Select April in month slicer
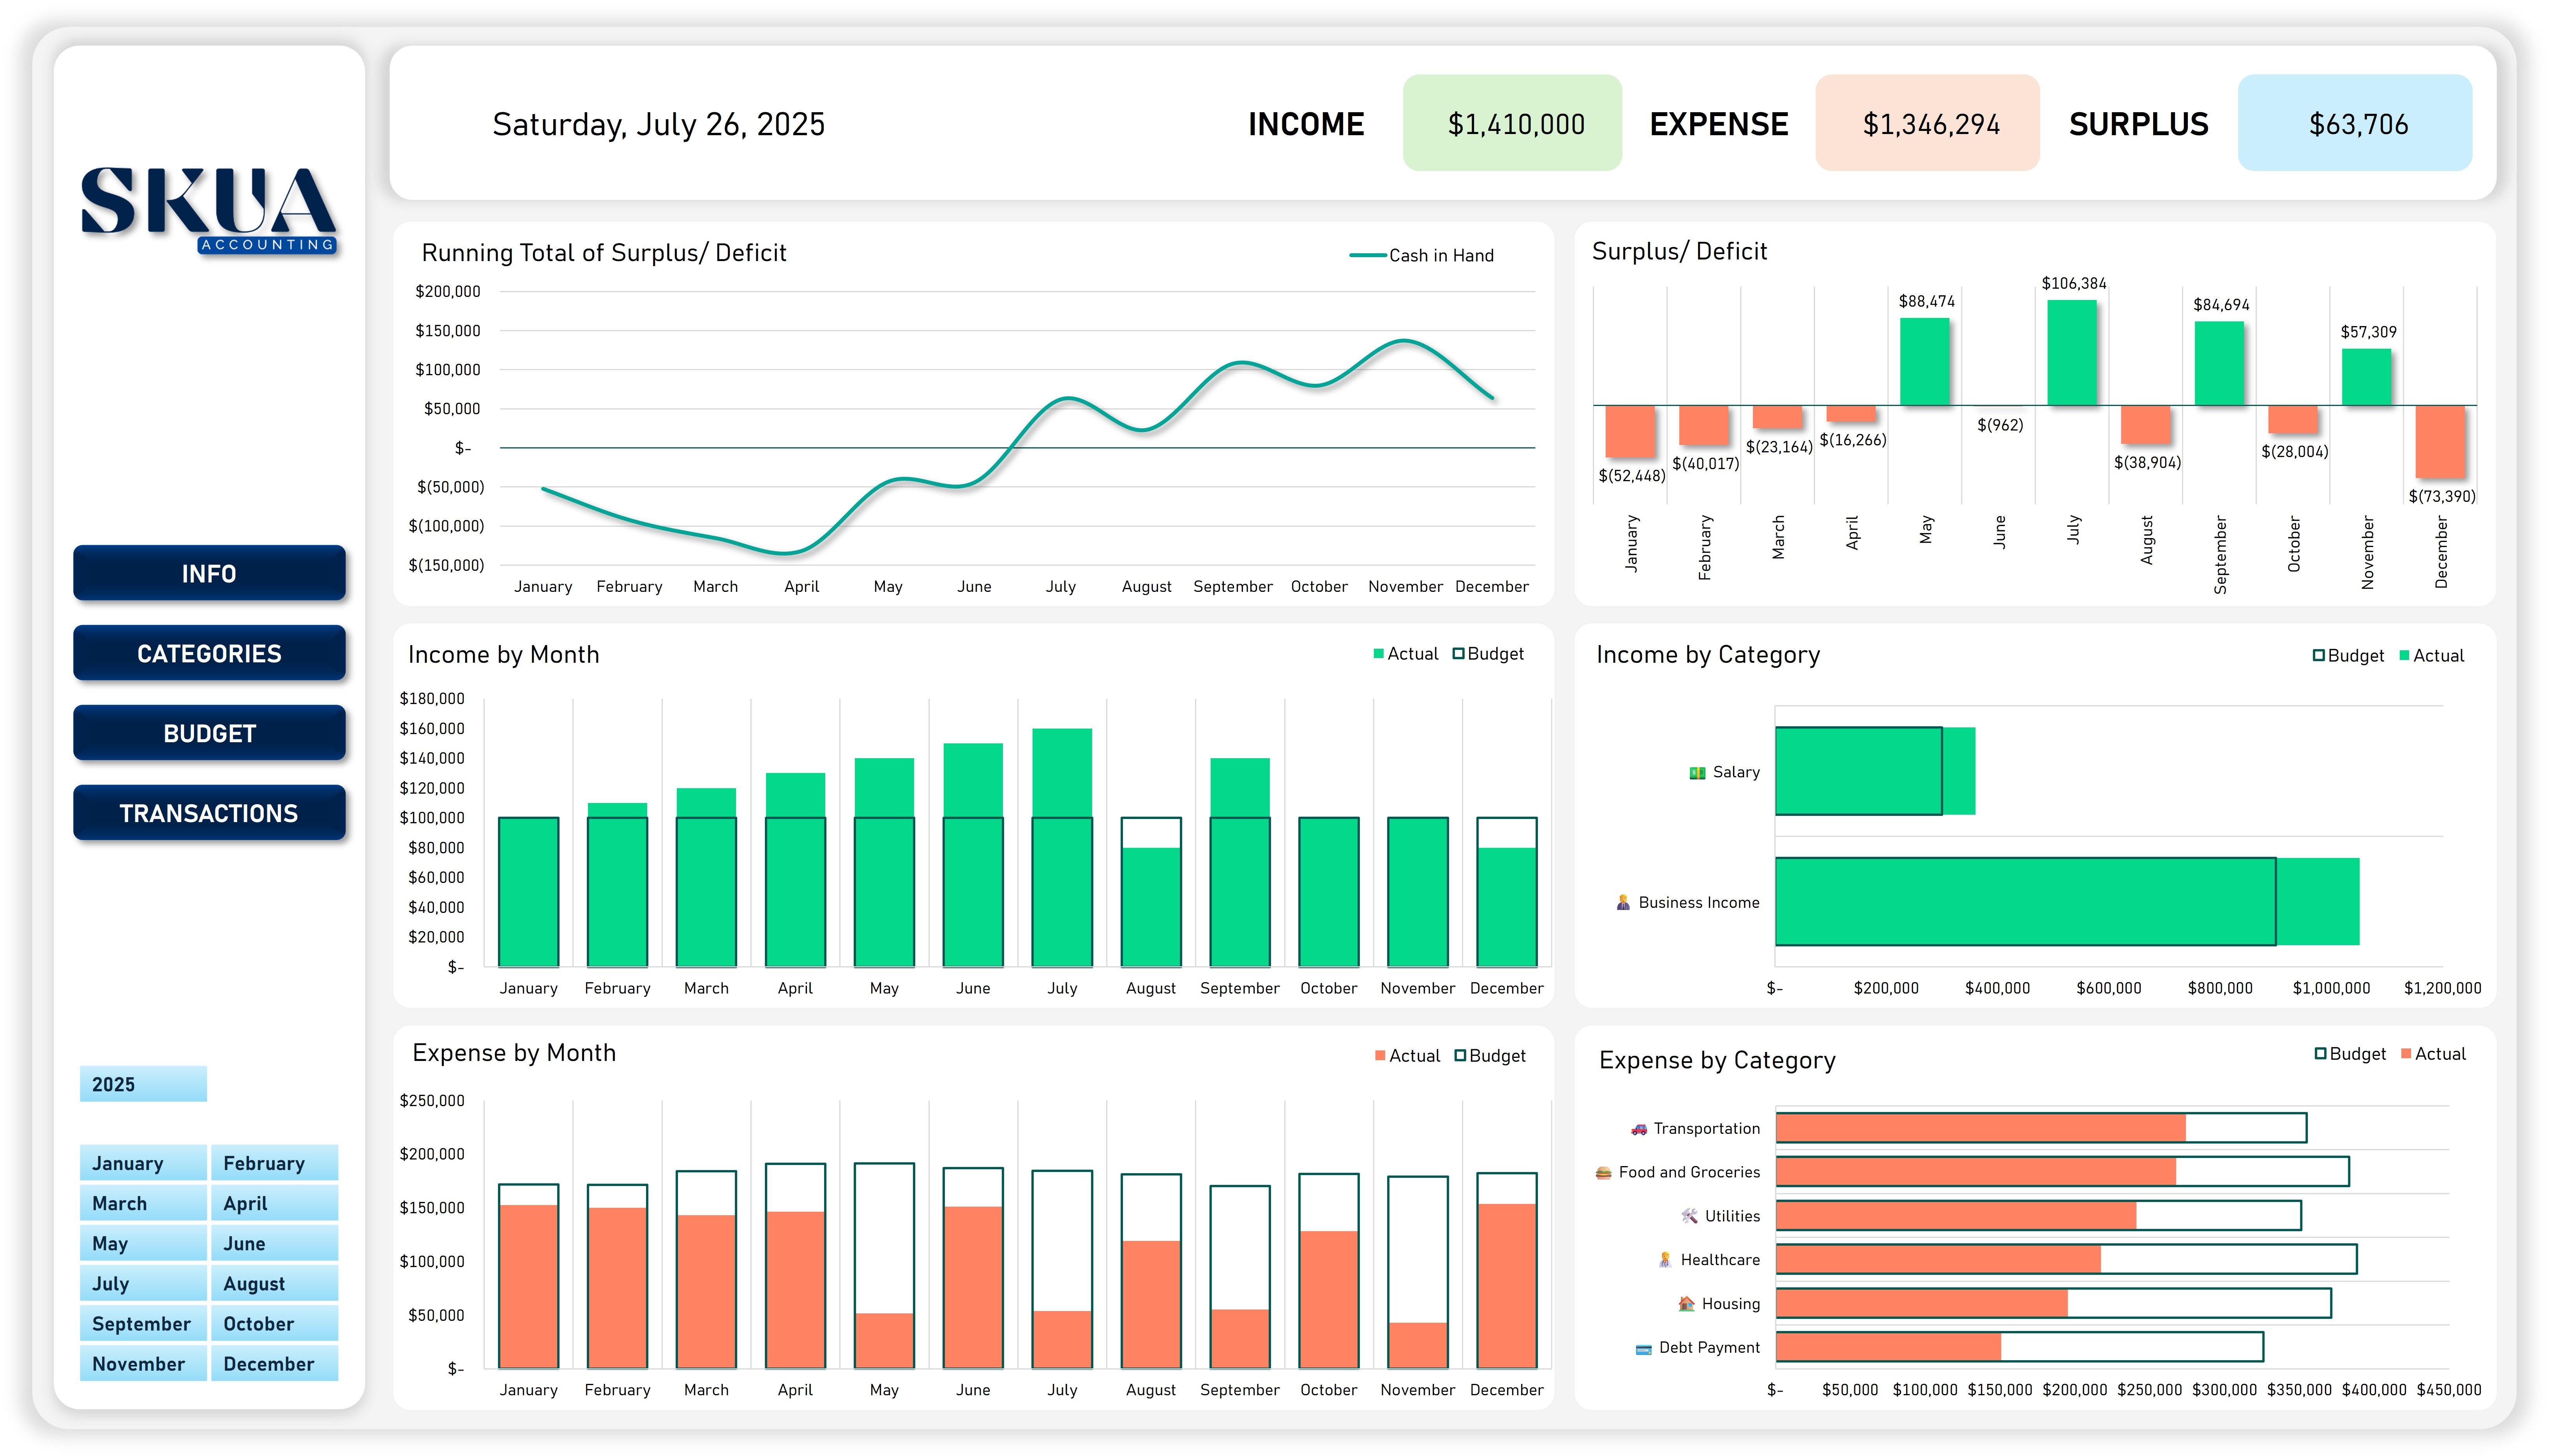 tap(274, 1203)
